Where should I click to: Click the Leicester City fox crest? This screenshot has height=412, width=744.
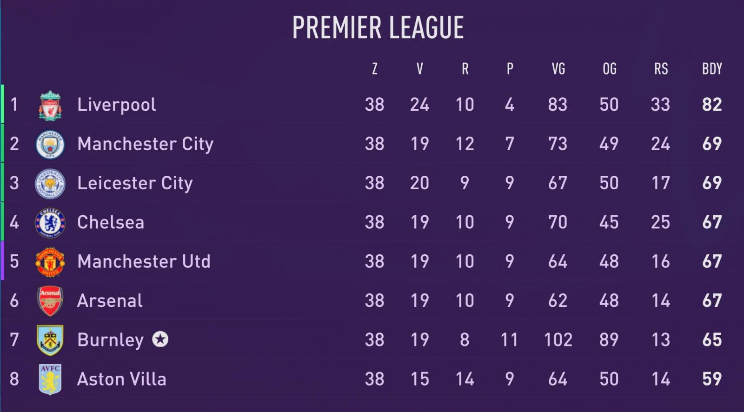pos(50,184)
